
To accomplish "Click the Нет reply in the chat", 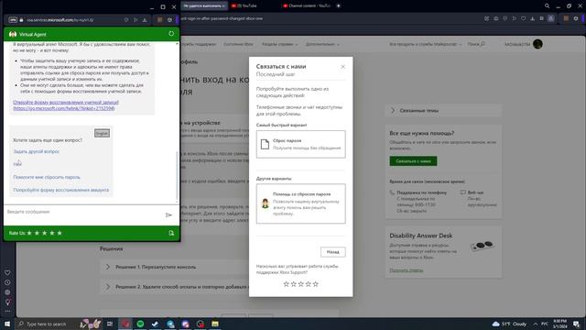I will click(17, 164).
